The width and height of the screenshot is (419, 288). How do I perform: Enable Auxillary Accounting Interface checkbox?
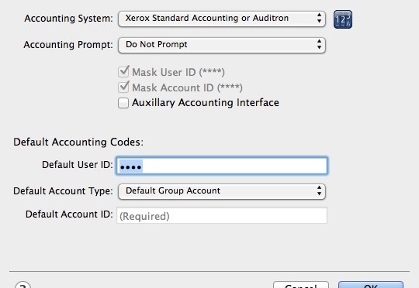coord(123,103)
